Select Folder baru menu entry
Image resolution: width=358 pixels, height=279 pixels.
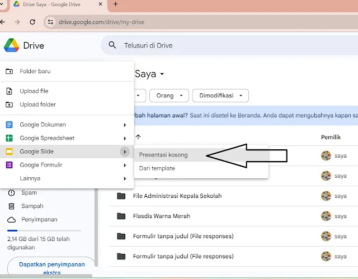67,71
